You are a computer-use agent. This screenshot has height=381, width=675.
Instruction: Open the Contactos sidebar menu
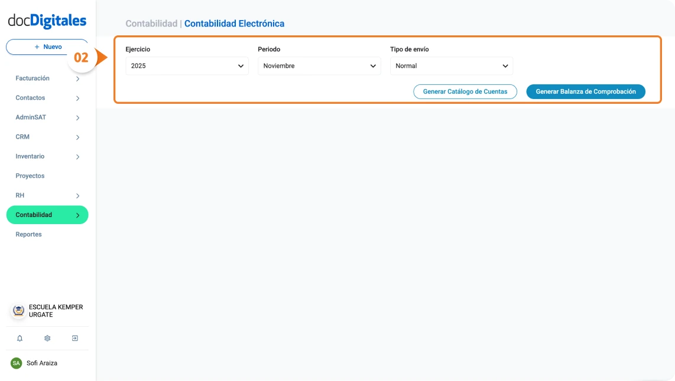coord(31,97)
